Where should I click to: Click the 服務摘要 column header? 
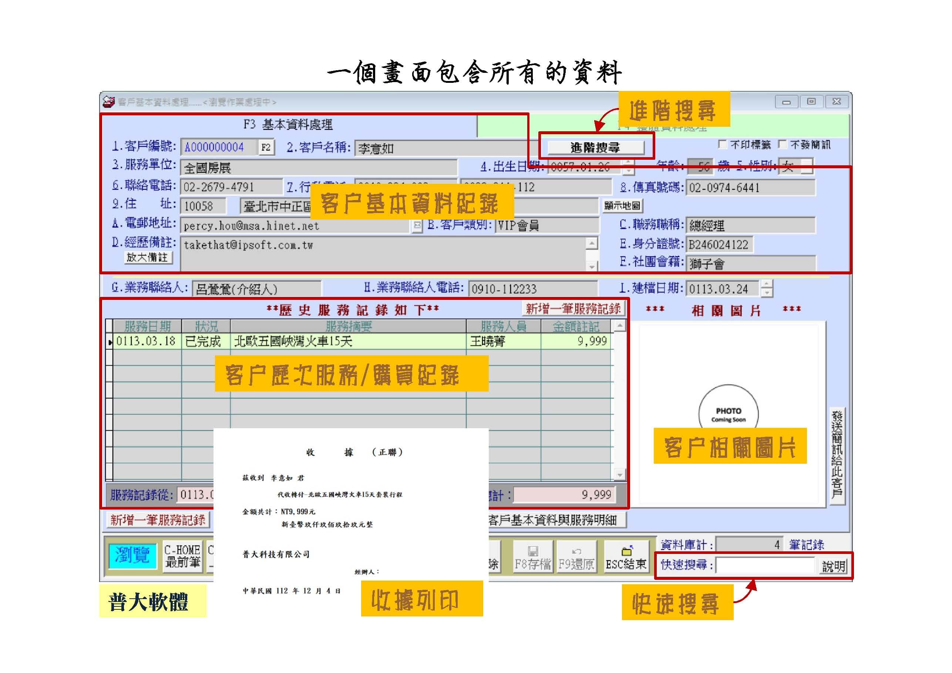coord(348,326)
